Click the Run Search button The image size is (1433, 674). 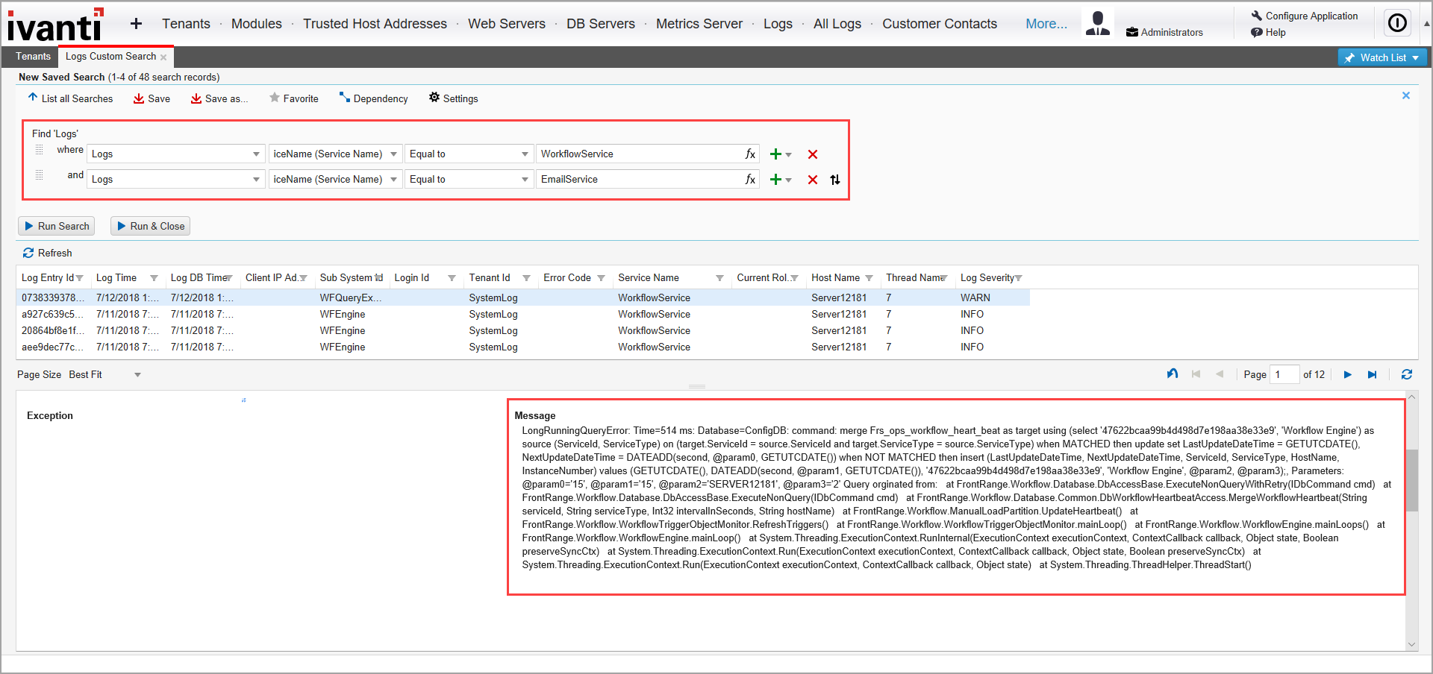click(56, 226)
